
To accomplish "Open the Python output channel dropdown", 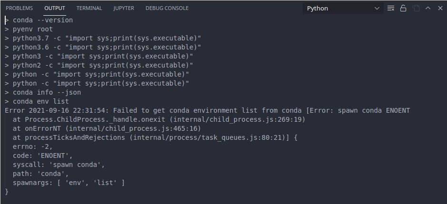I will coord(343,8).
